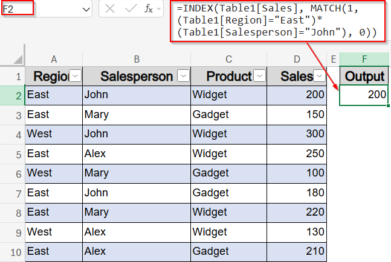
Task: Select East in row 10
Action: [x=54, y=252]
